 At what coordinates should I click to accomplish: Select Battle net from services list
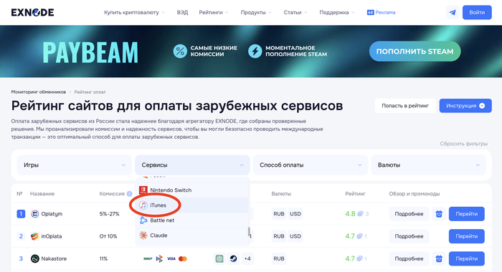(192, 220)
